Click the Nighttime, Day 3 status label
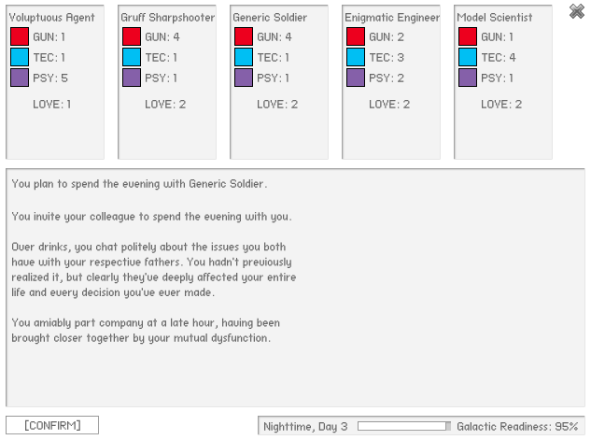The height and width of the screenshot is (440, 591). click(305, 426)
